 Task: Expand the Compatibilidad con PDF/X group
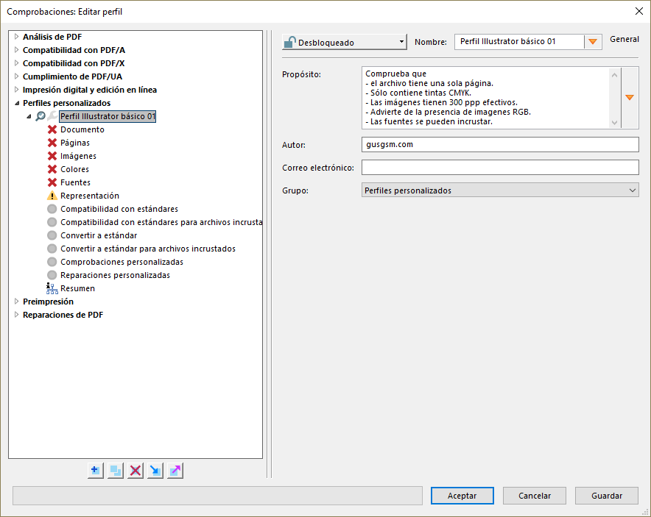17,63
